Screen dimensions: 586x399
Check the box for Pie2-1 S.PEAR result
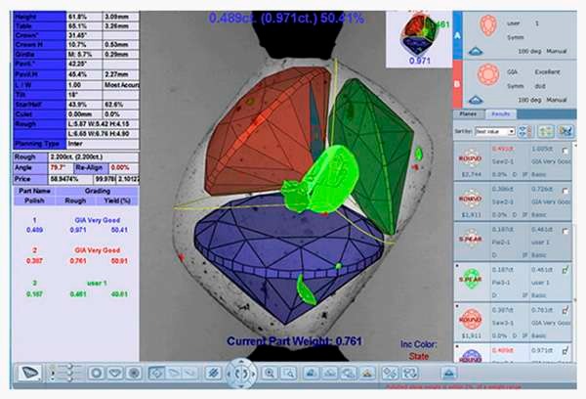click(x=565, y=232)
